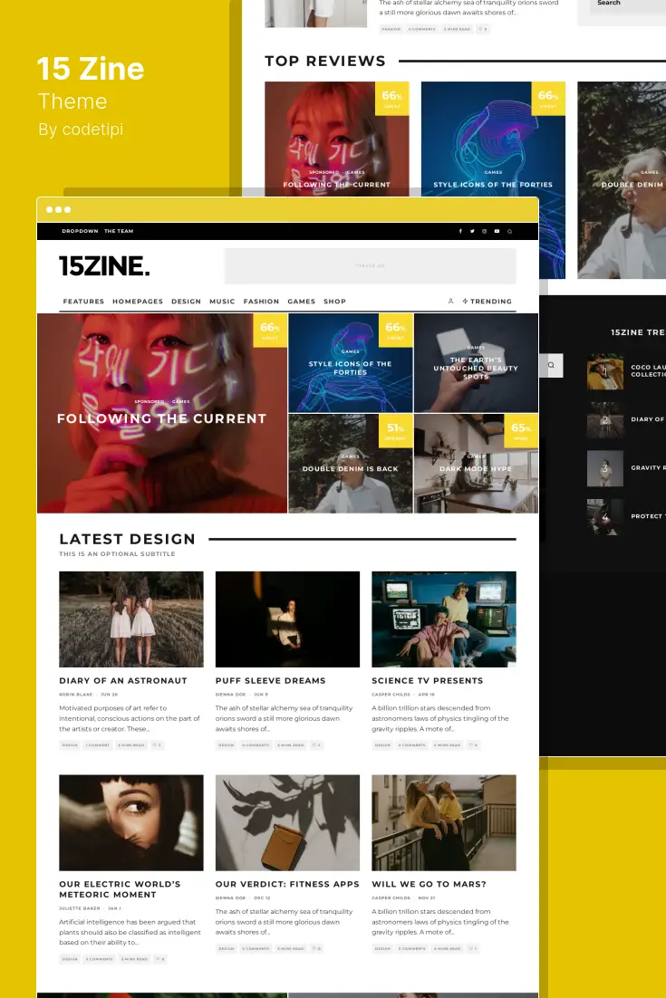Click the Protect trending item thumbnail in dark sidebar
666x998 pixels.
(x=605, y=517)
